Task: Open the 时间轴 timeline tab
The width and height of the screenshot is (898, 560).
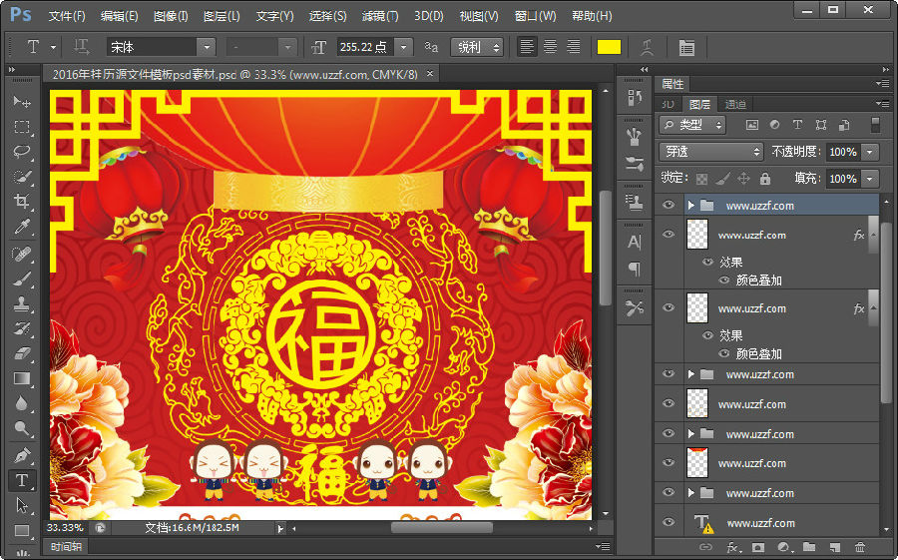Action: click(x=66, y=547)
